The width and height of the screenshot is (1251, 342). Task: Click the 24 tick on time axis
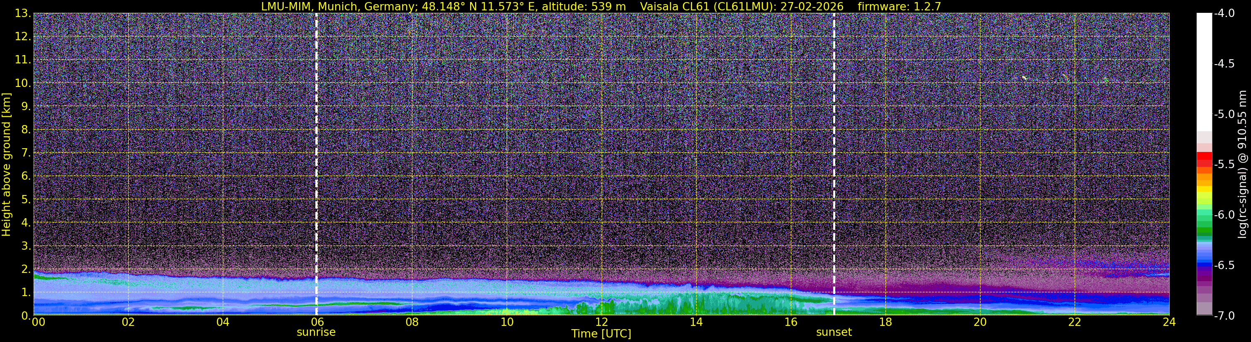click(x=1169, y=322)
